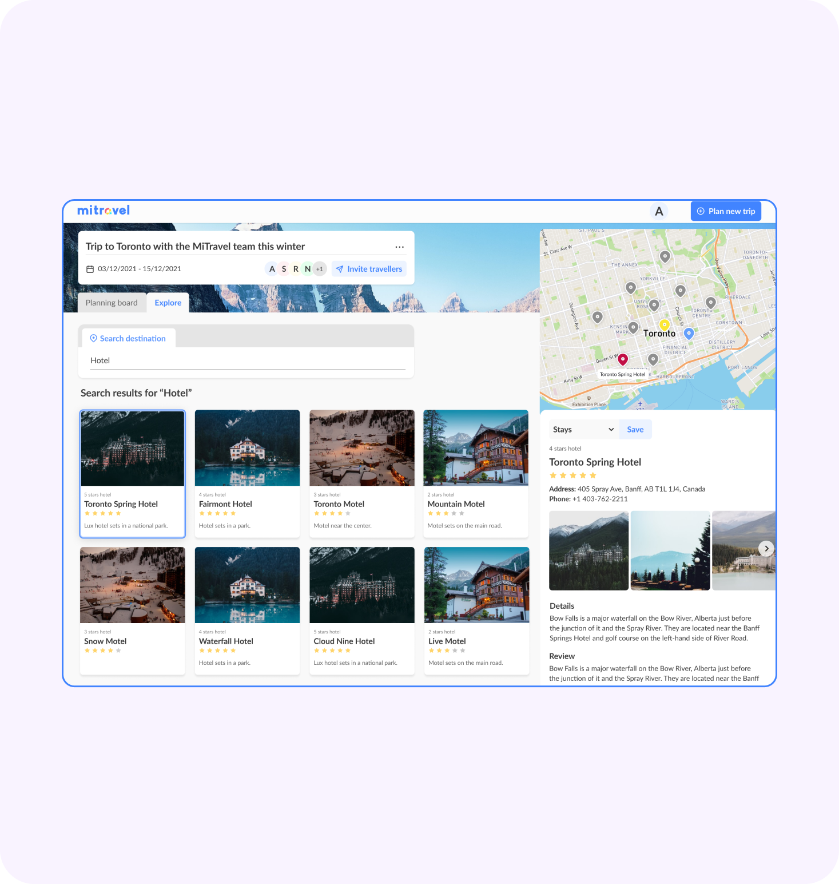The image size is (839, 884).
Task: Click the Plan new trip button
Action: click(x=726, y=211)
